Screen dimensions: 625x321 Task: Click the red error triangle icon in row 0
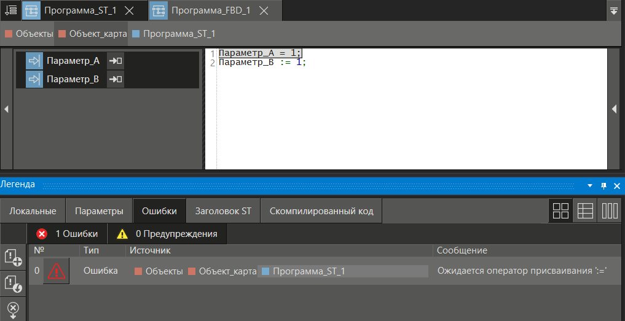(x=56, y=271)
